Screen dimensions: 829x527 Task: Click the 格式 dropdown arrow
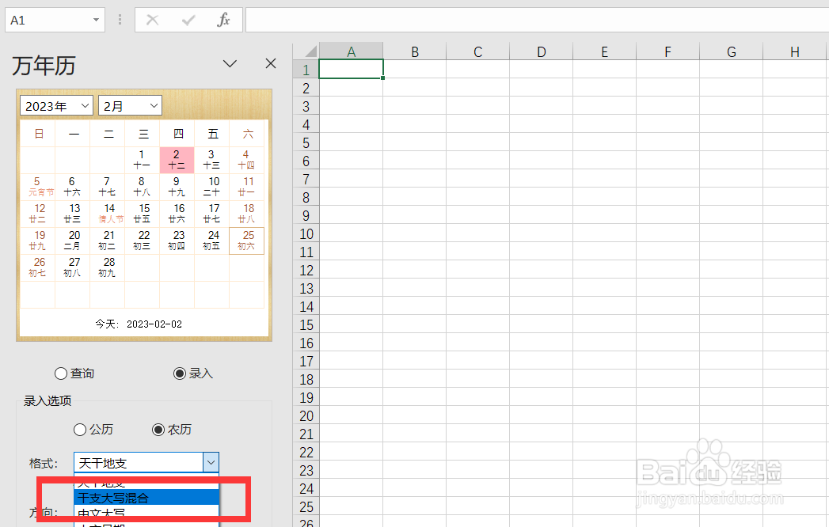point(210,462)
